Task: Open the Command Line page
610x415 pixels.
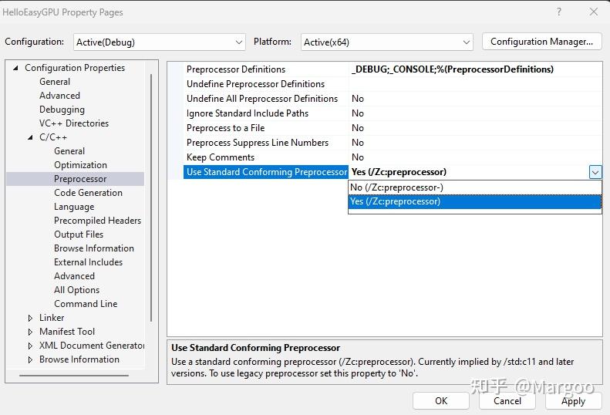Action: pos(86,304)
